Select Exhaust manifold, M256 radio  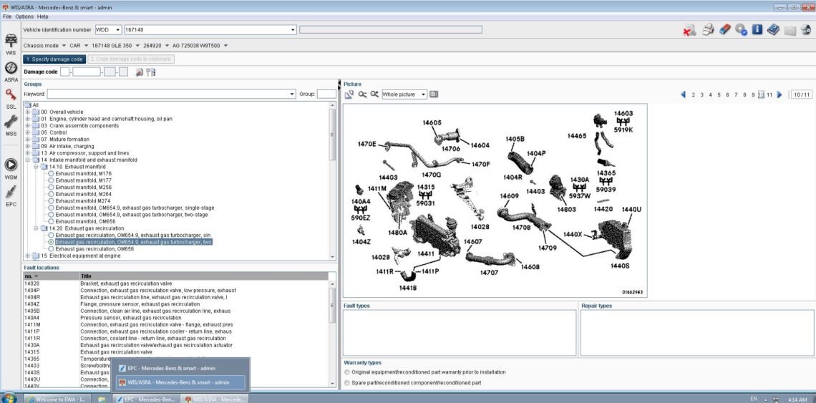(x=51, y=187)
